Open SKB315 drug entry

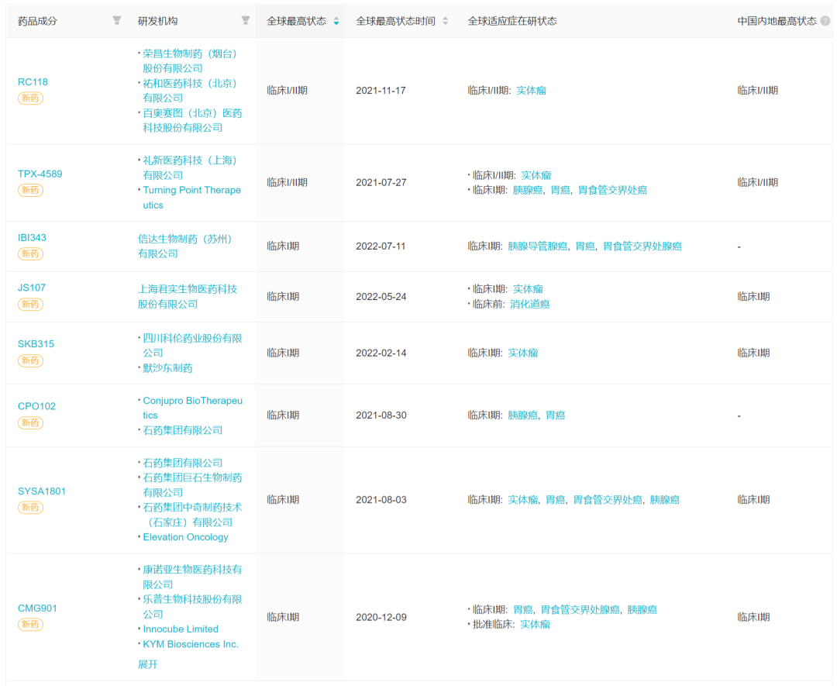point(36,344)
